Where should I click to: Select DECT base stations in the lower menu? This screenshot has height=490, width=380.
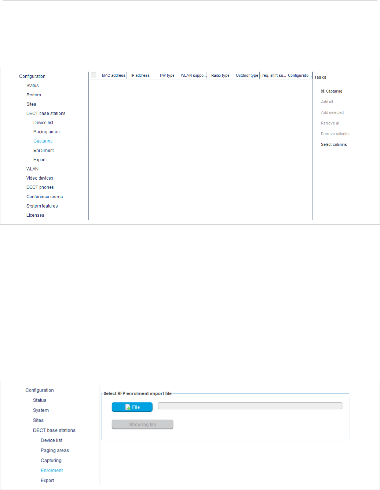(54, 430)
